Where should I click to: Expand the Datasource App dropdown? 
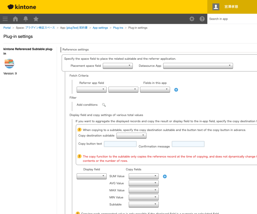(x=198, y=66)
